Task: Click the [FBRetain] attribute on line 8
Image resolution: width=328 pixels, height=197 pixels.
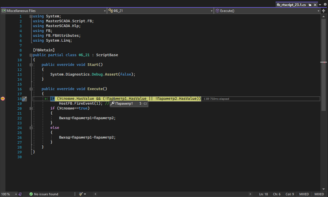Action: 44,50
